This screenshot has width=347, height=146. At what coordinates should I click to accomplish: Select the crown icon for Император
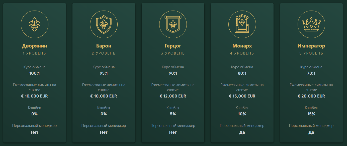click(x=311, y=24)
